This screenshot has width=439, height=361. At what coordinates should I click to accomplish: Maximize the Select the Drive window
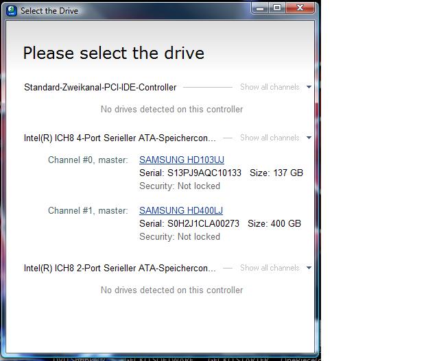277,8
